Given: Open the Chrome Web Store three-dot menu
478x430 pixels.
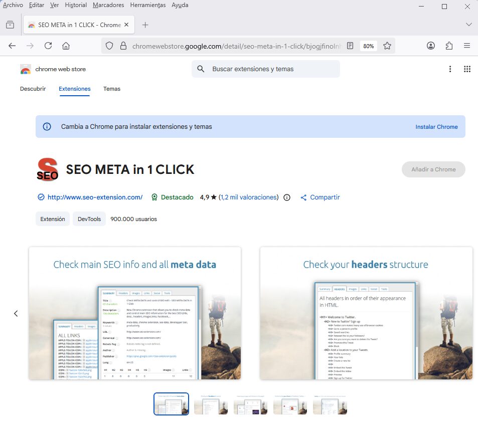Looking at the screenshot, I should click(x=450, y=69).
